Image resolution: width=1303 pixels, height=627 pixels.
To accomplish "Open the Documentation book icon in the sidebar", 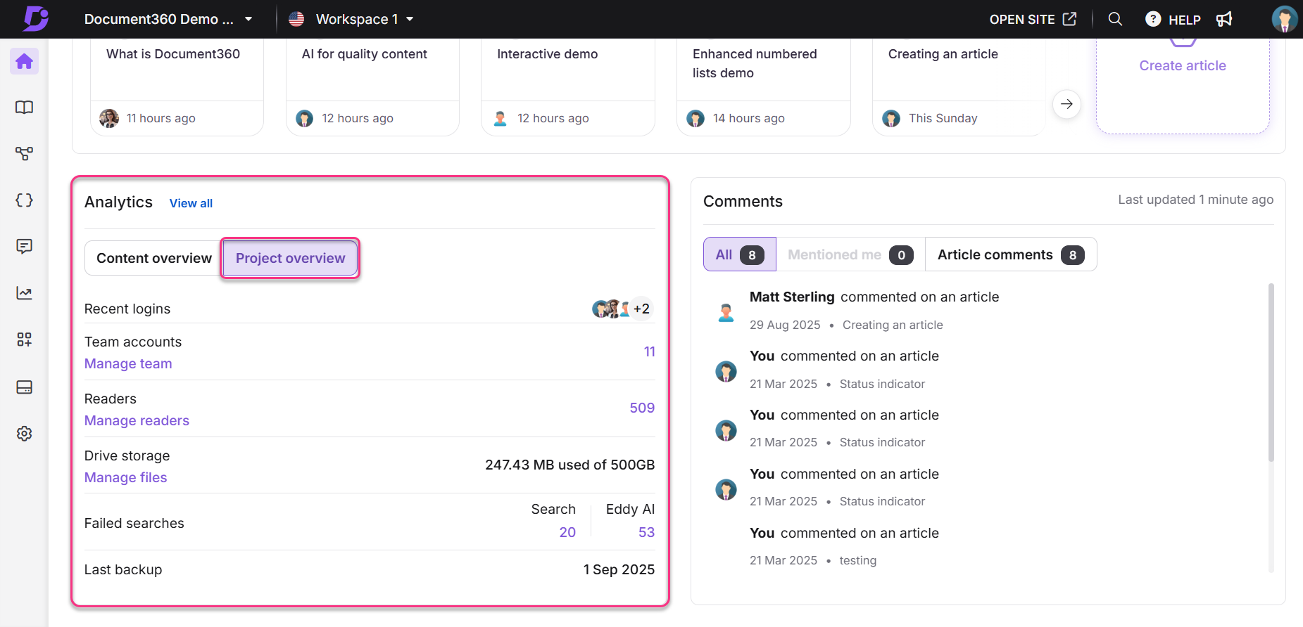I will tap(24, 108).
